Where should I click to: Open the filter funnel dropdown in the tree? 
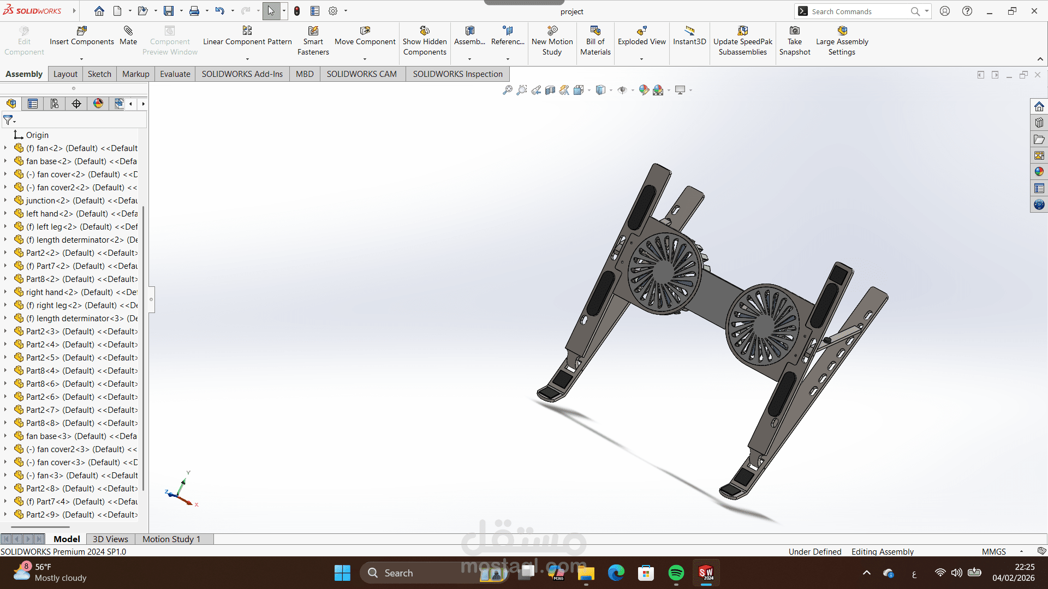pos(9,120)
